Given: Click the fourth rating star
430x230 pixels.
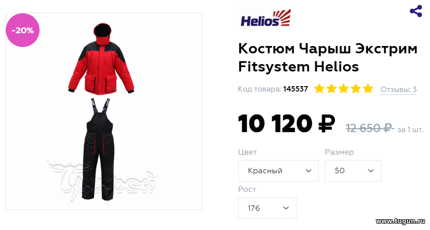Looking at the screenshot, I should pos(355,89).
